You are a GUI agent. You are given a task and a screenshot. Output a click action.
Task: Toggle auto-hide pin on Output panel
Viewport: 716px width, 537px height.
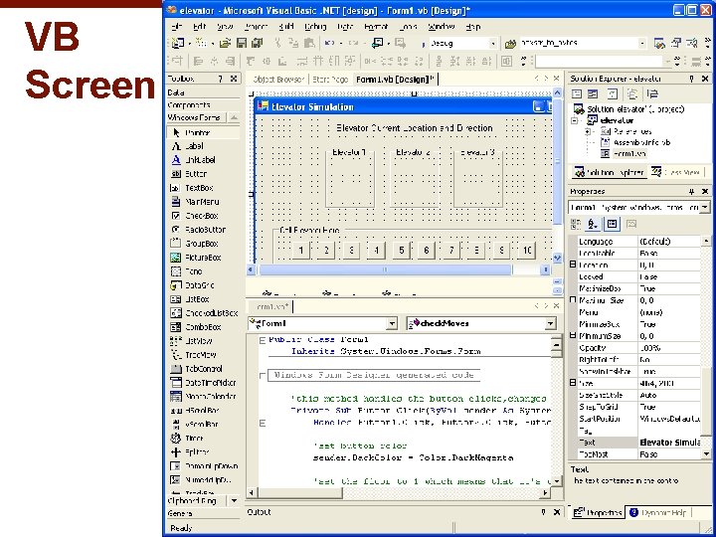pyautogui.click(x=543, y=512)
